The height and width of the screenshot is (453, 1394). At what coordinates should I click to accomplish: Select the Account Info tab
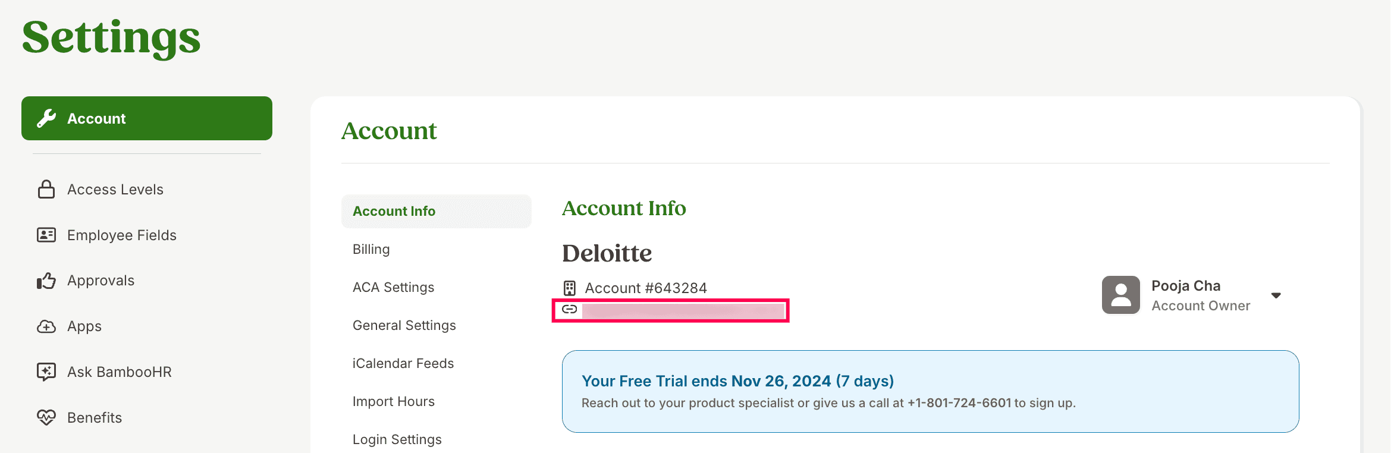[x=394, y=211]
